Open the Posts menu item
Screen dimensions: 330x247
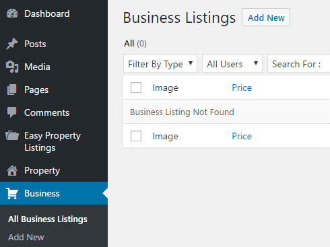pyautogui.click(x=54, y=44)
